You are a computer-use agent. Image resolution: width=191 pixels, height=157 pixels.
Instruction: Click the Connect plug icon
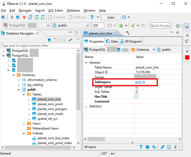click(x=12, y=17)
